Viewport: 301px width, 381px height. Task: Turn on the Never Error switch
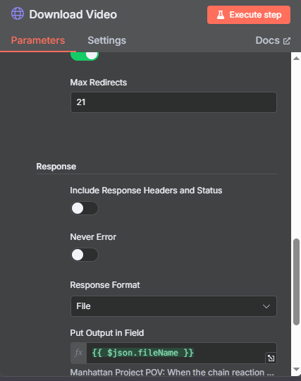point(85,255)
